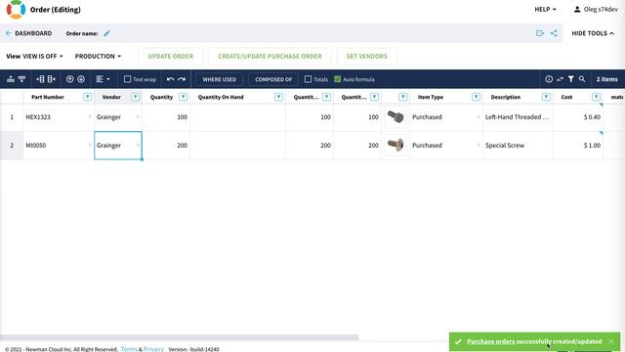
Task: Select the Left-Hand Threaded description cell
Action: coord(518,117)
